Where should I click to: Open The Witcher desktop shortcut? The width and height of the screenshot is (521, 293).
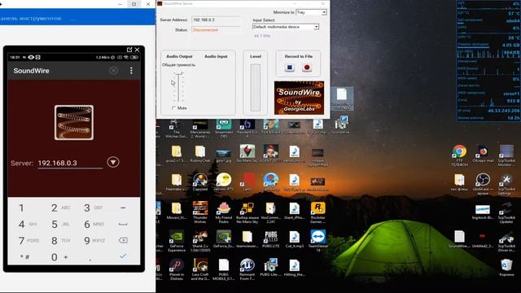(x=177, y=129)
